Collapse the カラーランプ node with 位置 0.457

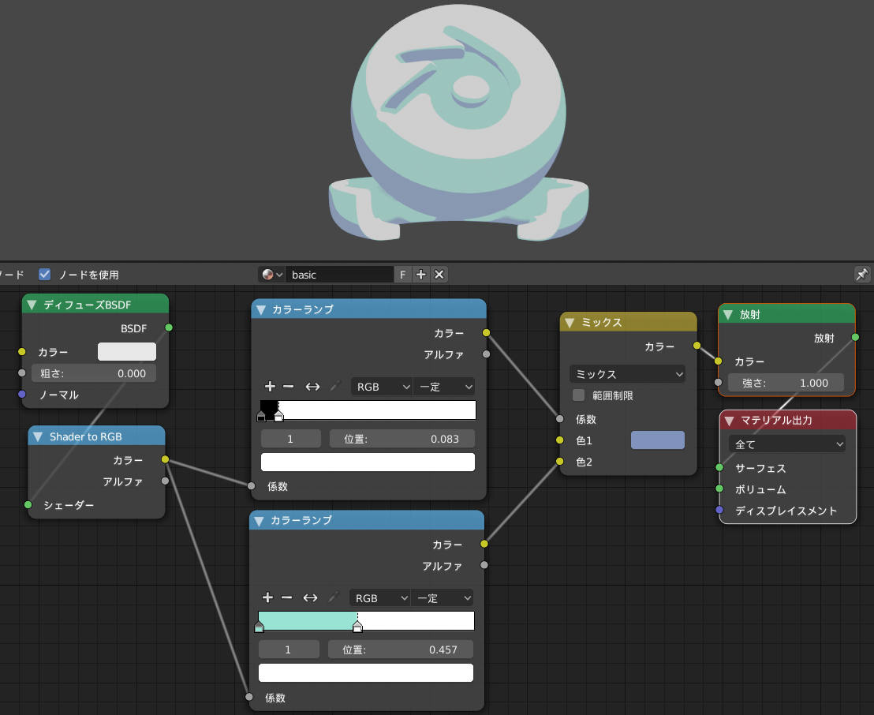click(x=260, y=520)
